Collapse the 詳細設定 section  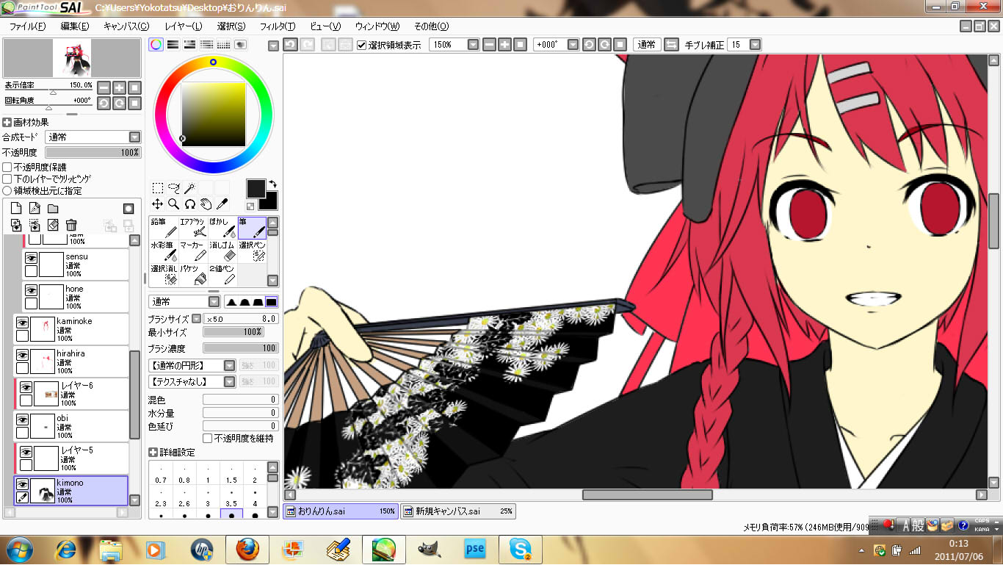153,453
